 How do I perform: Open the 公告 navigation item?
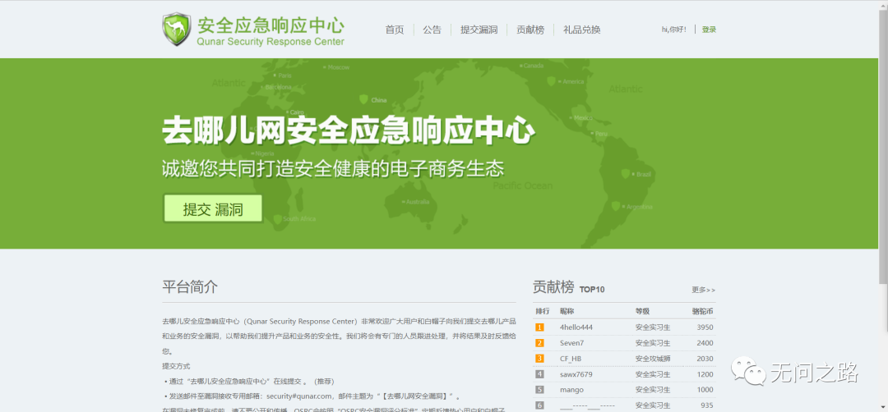pos(432,30)
